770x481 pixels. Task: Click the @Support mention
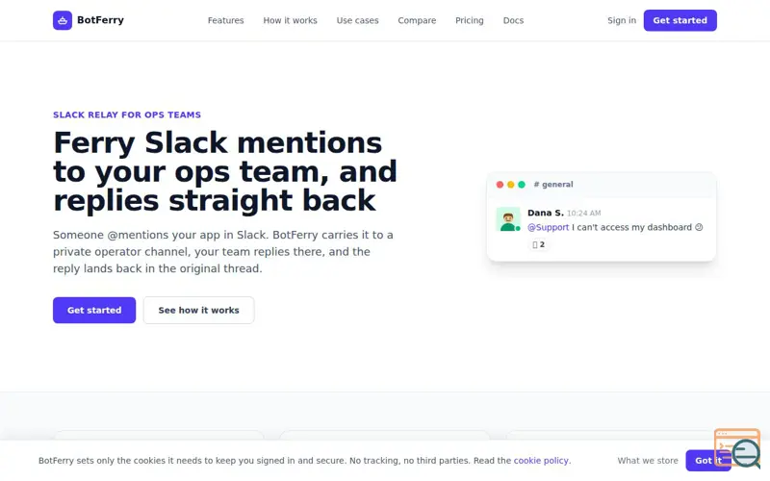click(548, 227)
